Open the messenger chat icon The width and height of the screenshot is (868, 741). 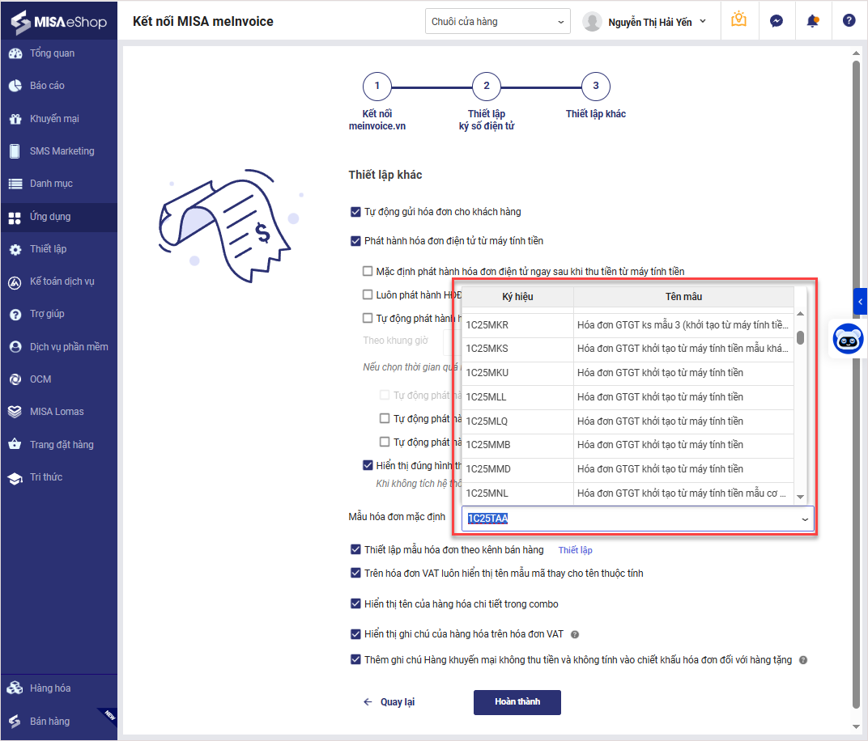tap(777, 21)
